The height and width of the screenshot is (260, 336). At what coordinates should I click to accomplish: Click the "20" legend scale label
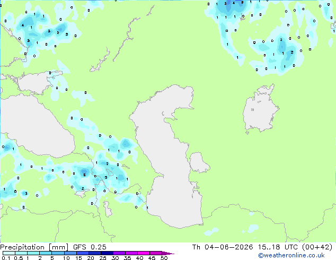click(91, 258)
